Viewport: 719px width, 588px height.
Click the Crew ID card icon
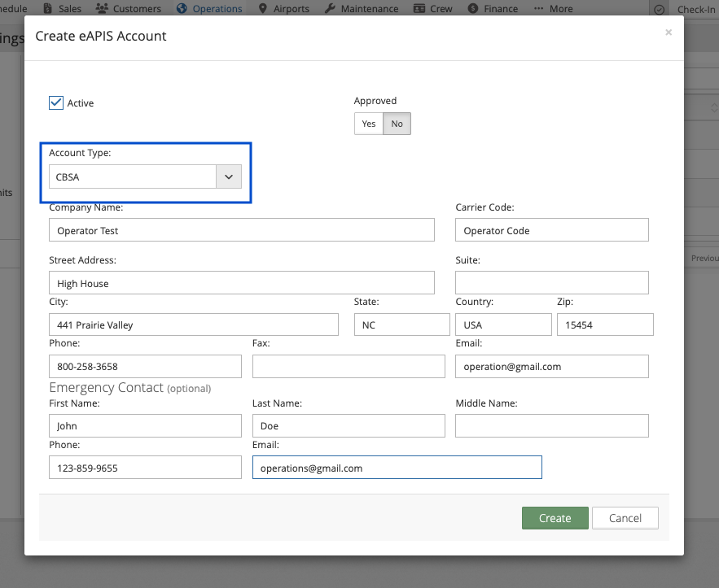419,9
